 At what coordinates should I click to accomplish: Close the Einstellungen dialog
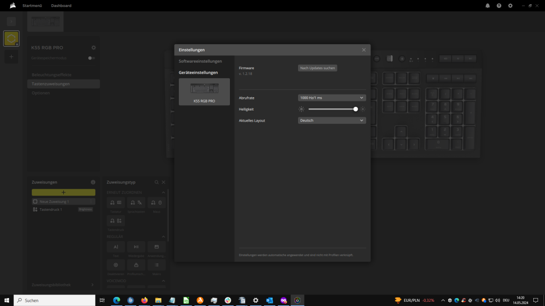click(x=364, y=50)
